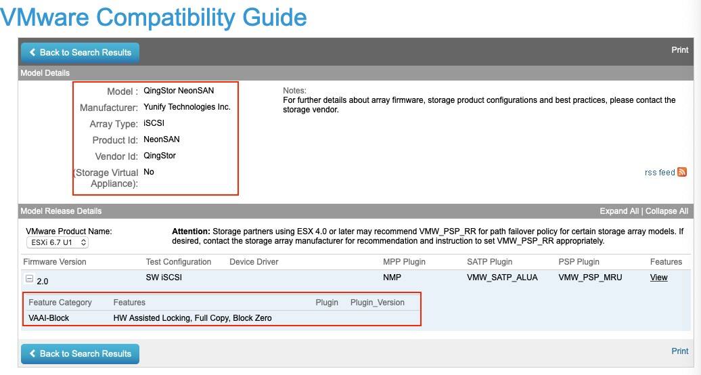Viewport: 701px width, 375px height.
Task: Click the HW Assisted Locking, Full Copy, Block Zero text
Action: pyautogui.click(x=192, y=318)
